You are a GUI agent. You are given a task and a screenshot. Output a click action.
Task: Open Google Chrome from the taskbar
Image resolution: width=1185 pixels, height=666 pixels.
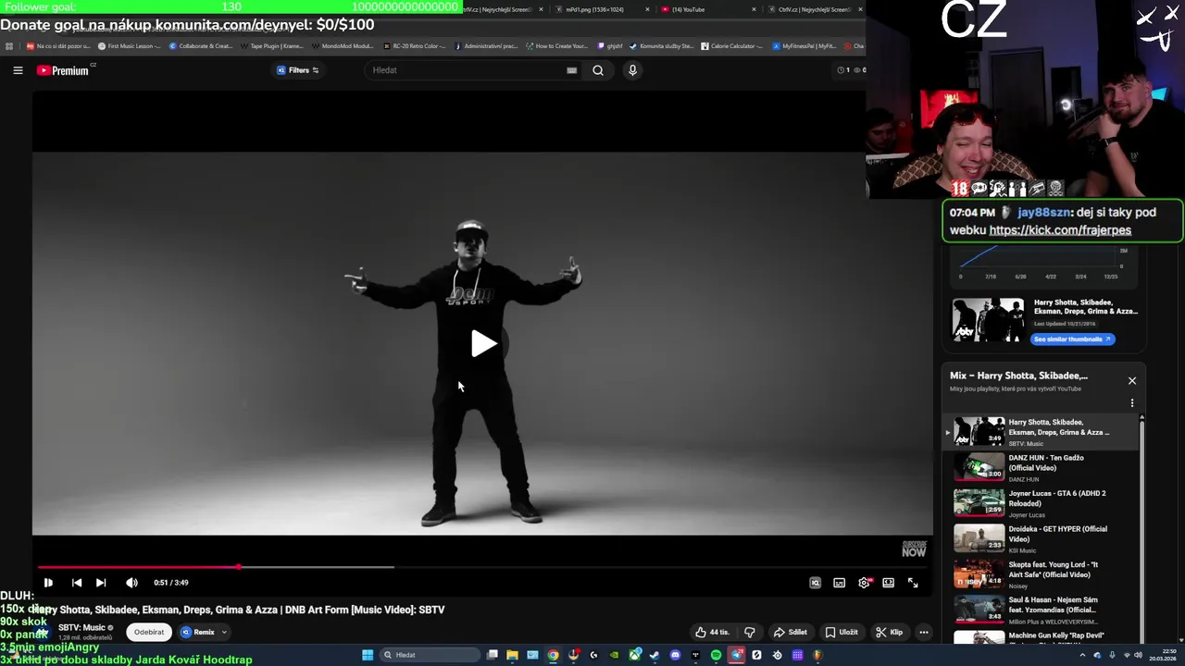point(553,655)
